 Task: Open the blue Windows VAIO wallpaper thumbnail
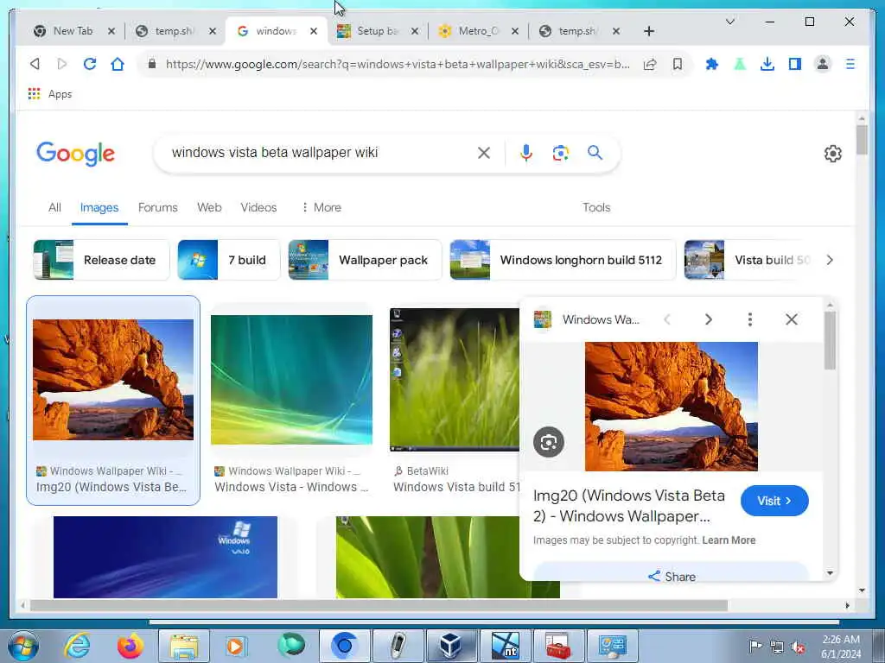pyautogui.click(x=165, y=557)
